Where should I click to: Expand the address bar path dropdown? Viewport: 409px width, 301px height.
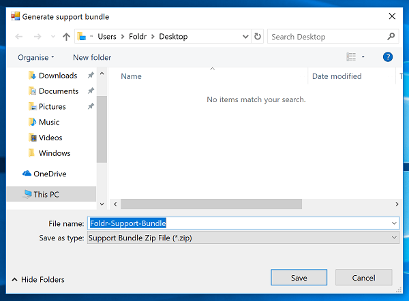point(245,37)
